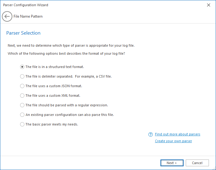This screenshot has height=170, width=216.
Task: Click the Parser Configuration Wizard title bar text
Action: pyautogui.click(x=26, y=5)
